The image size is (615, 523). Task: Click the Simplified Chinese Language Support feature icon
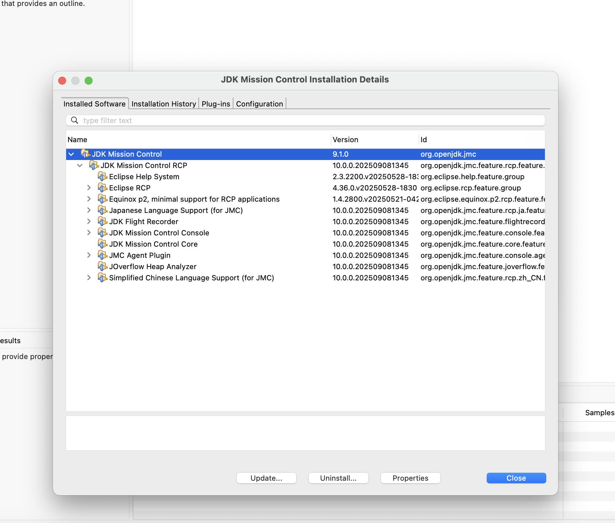[x=102, y=278]
